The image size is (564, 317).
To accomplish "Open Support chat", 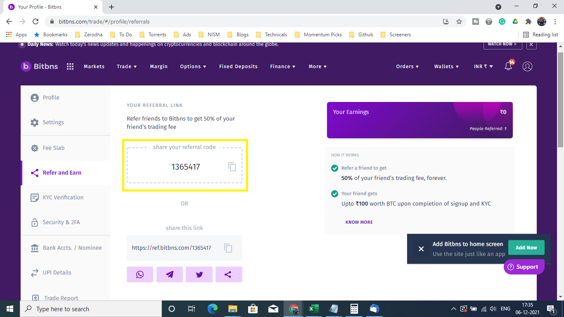I will click(x=524, y=267).
